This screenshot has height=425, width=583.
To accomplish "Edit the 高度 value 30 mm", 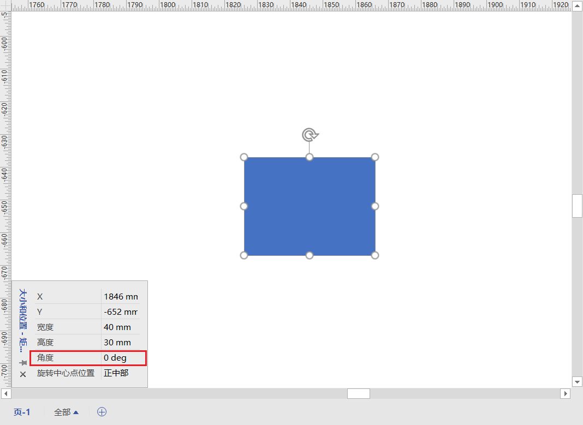I will pyautogui.click(x=121, y=342).
